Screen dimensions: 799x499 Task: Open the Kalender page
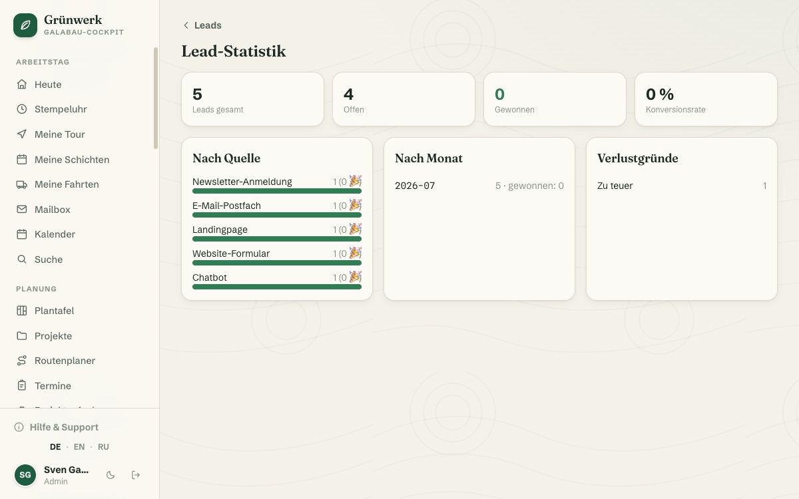[x=80, y=234]
